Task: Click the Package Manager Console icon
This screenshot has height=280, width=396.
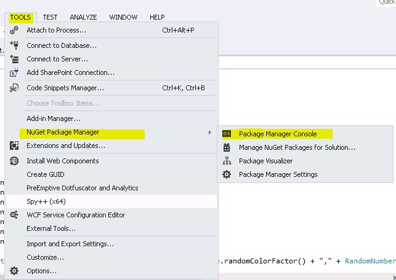Action: coord(227,134)
